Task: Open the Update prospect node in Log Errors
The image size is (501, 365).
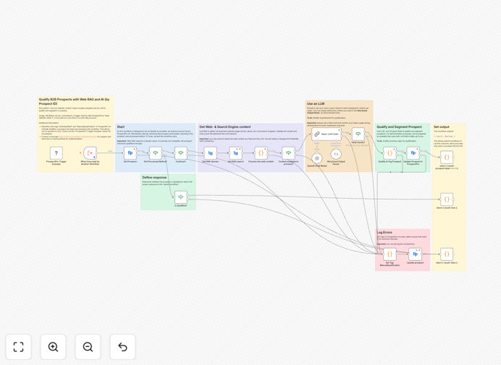Action: click(x=415, y=254)
